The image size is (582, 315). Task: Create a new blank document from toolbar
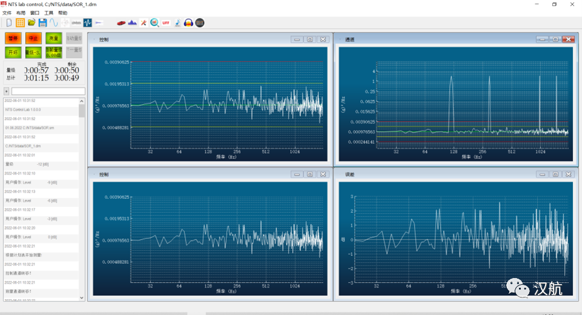(x=9, y=23)
